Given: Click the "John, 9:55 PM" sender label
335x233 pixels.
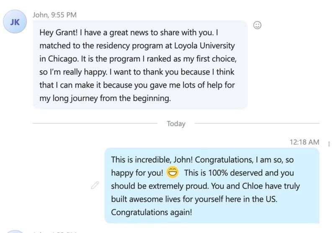Looking at the screenshot, I should [x=54, y=15].
